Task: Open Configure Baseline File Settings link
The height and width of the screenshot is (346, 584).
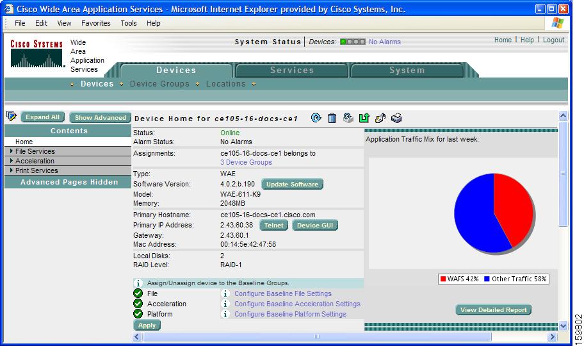Action: [x=282, y=294]
